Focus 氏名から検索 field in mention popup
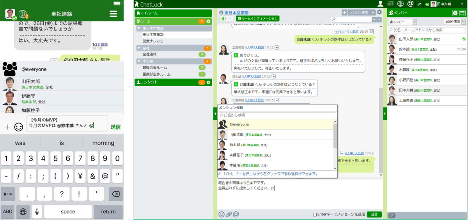Viewport: 468px width, 220px height. 277,115
